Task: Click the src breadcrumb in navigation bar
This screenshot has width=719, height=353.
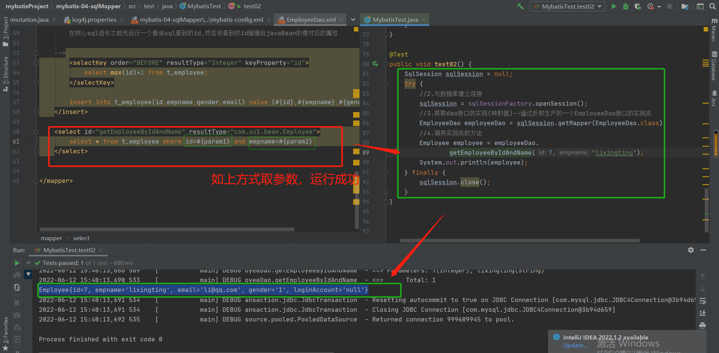Action: (132, 6)
